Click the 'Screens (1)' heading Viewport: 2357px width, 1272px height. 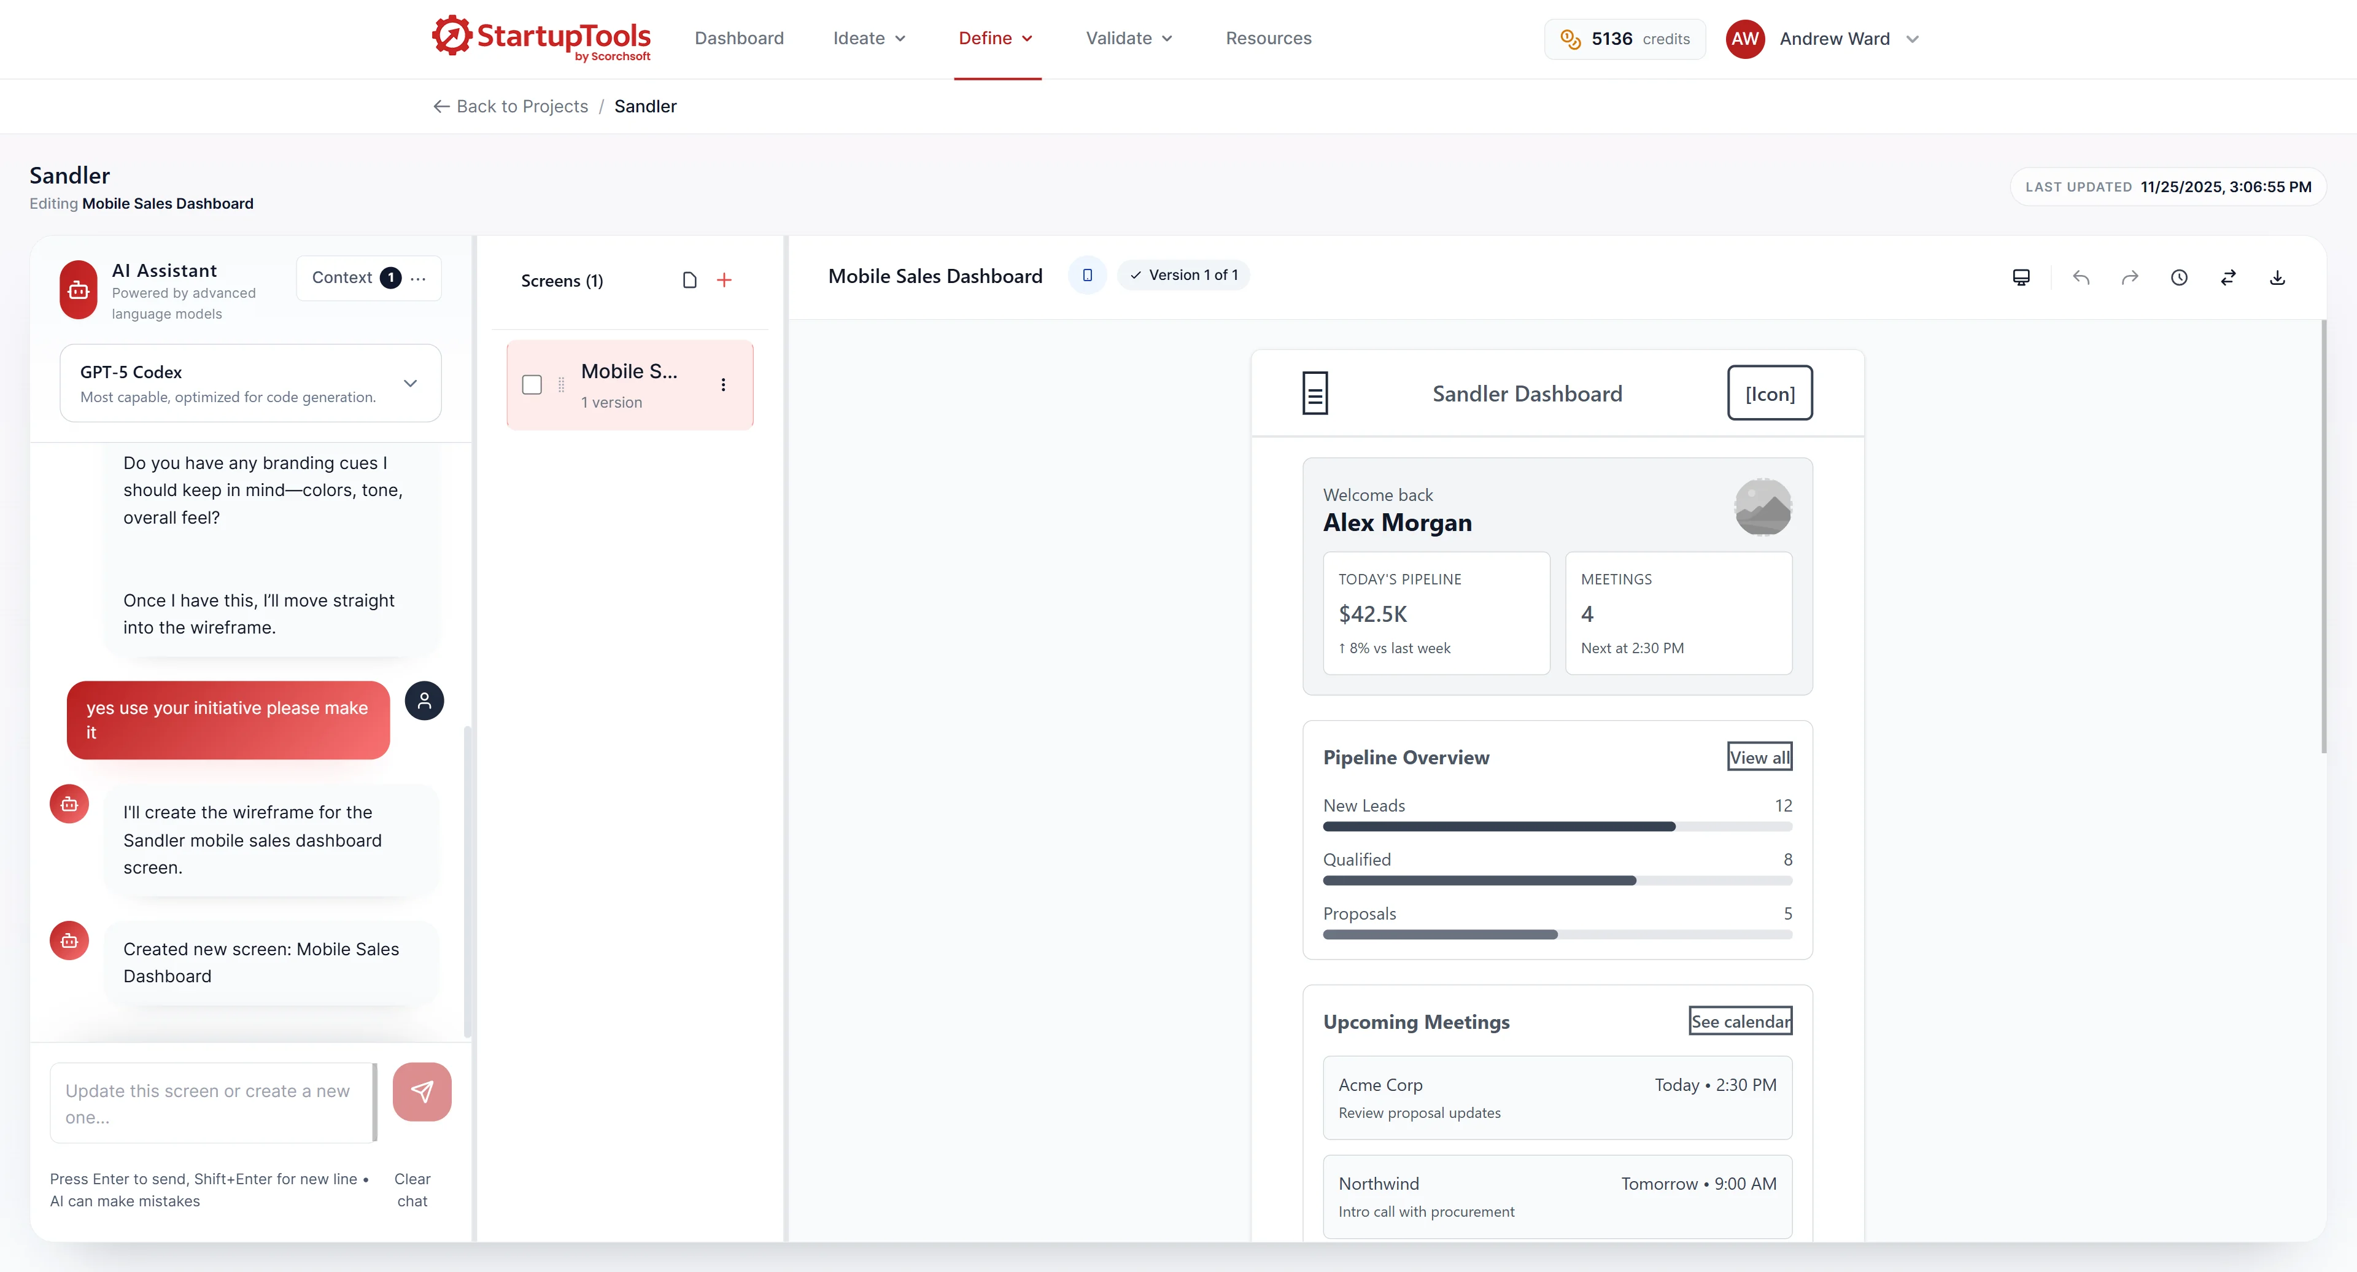point(562,281)
